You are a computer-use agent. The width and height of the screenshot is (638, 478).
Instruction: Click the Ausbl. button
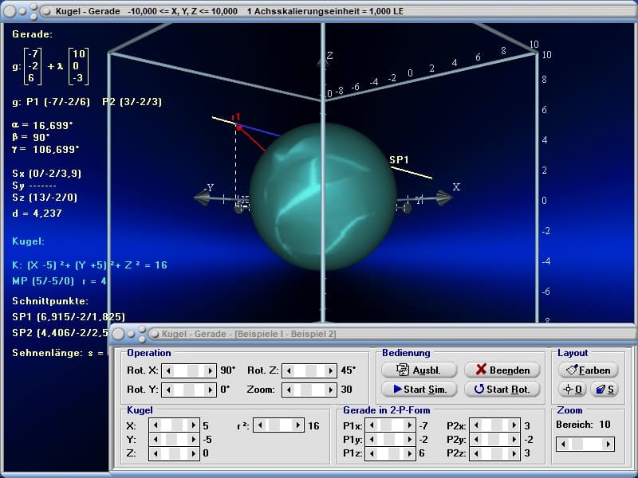pyautogui.click(x=419, y=370)
